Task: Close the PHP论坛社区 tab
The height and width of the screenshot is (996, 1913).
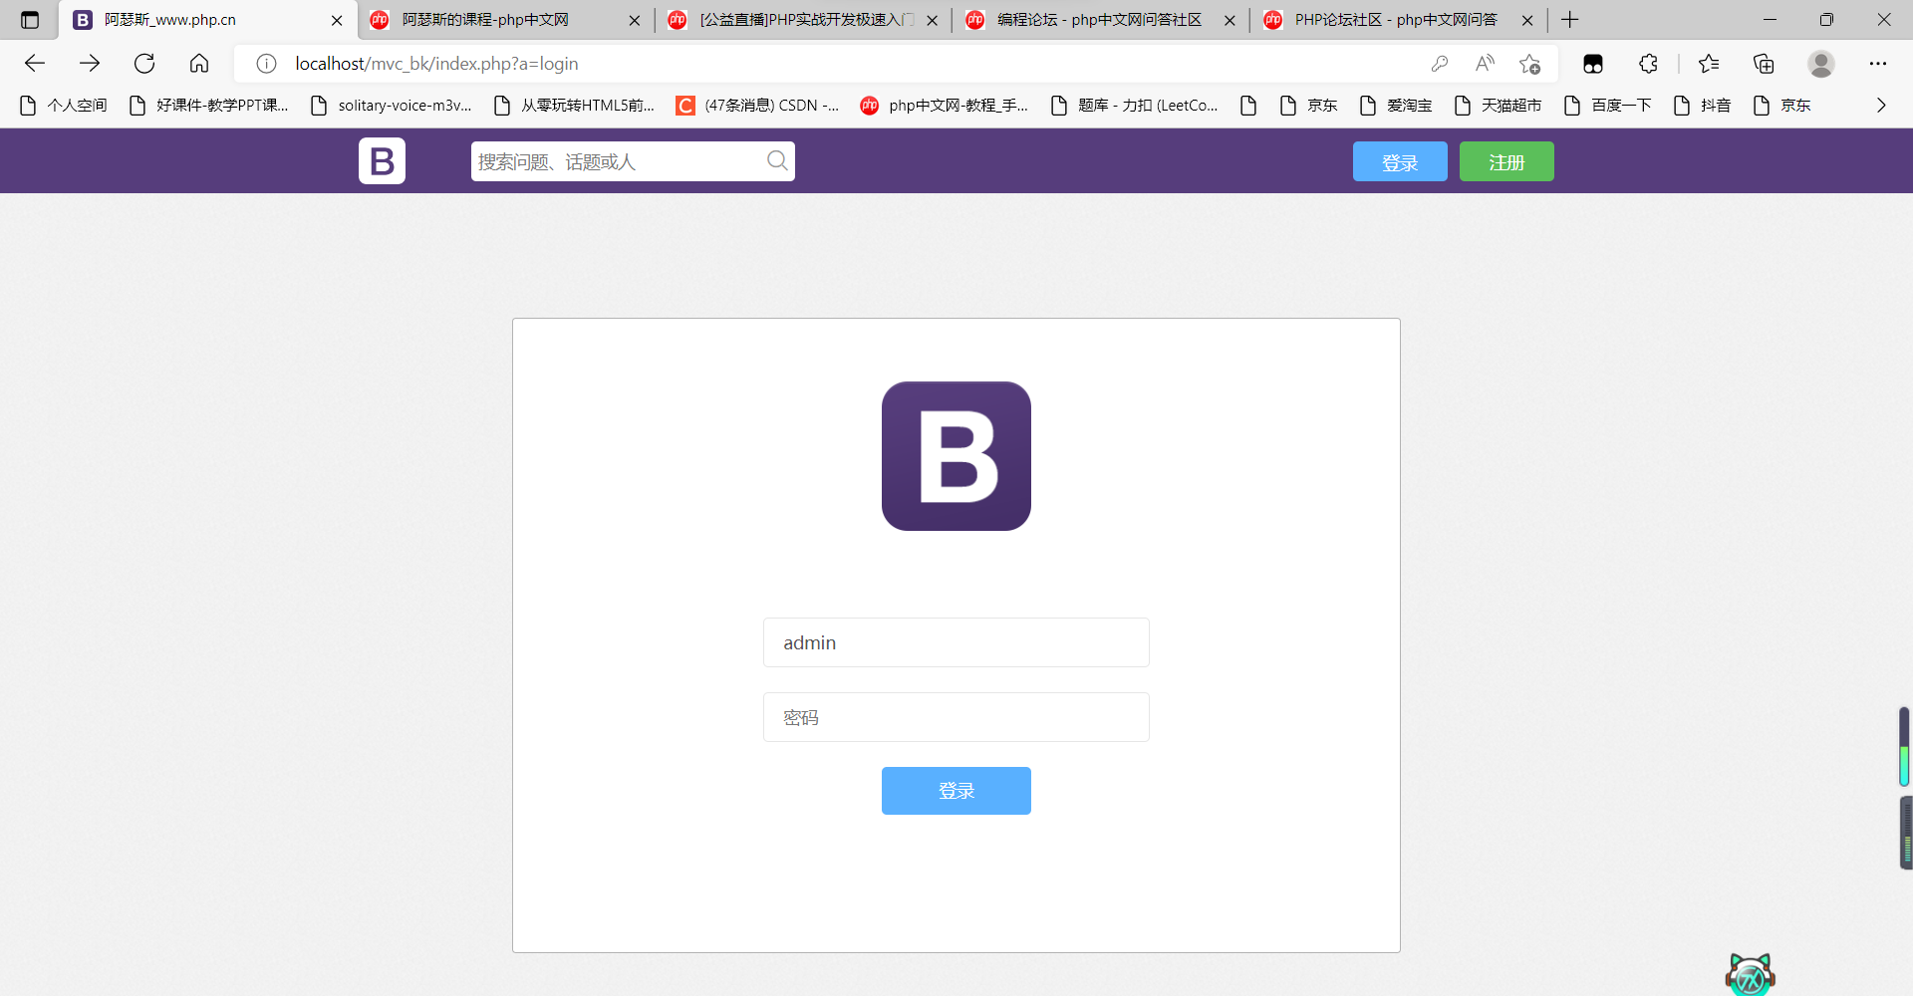Action: click(x=1527, y=20)
